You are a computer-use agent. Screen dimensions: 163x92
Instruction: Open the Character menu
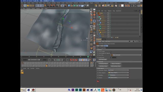pyautogui.click(x=81, y=3)
